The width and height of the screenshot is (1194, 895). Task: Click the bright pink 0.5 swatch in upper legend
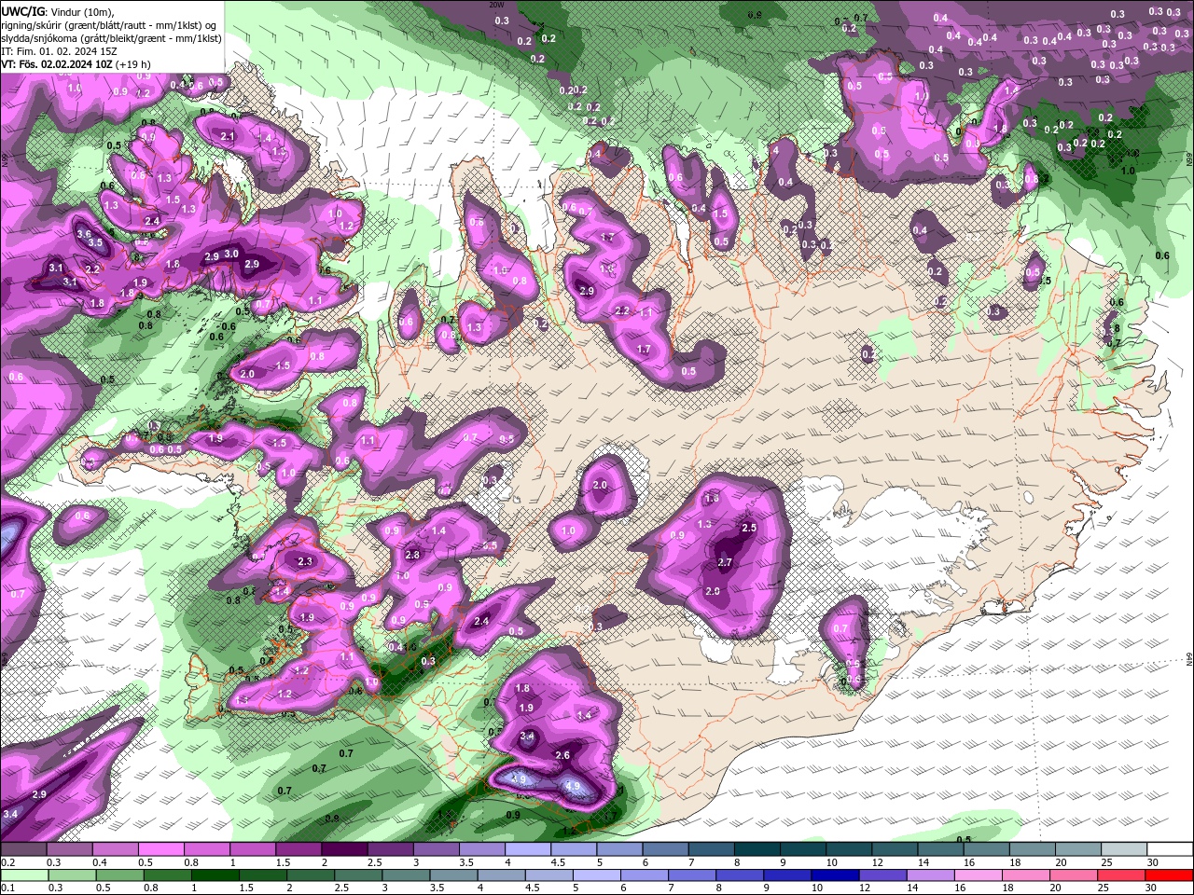(160, 849)
